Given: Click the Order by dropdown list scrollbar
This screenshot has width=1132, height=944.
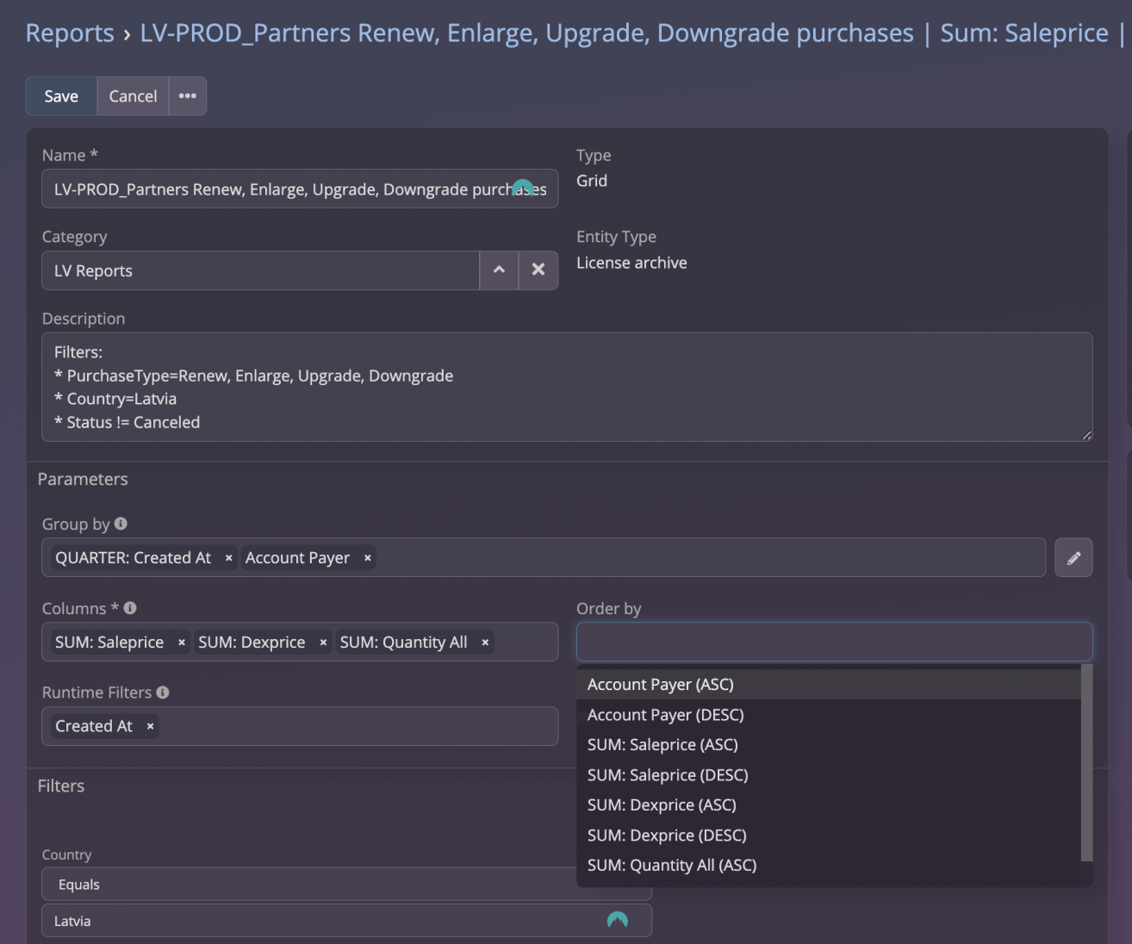Looking at the screenshot, I should click(x=1086, y=762).
